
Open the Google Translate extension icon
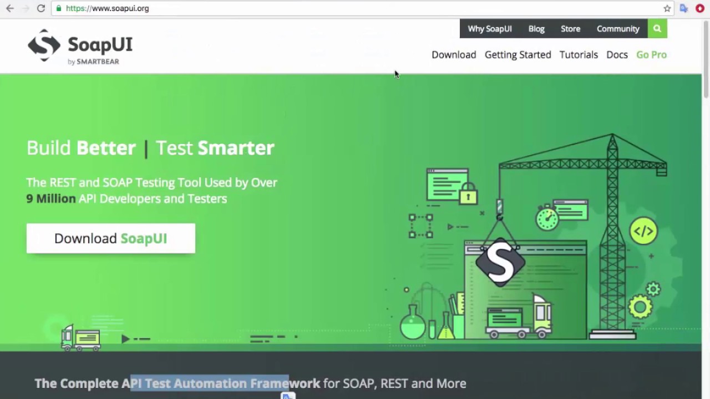tap(684, 8)
